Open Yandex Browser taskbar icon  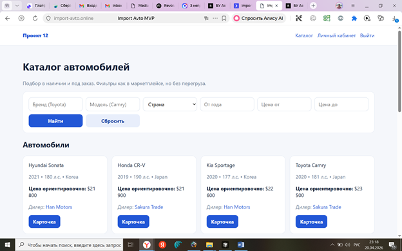pos(147,245)
